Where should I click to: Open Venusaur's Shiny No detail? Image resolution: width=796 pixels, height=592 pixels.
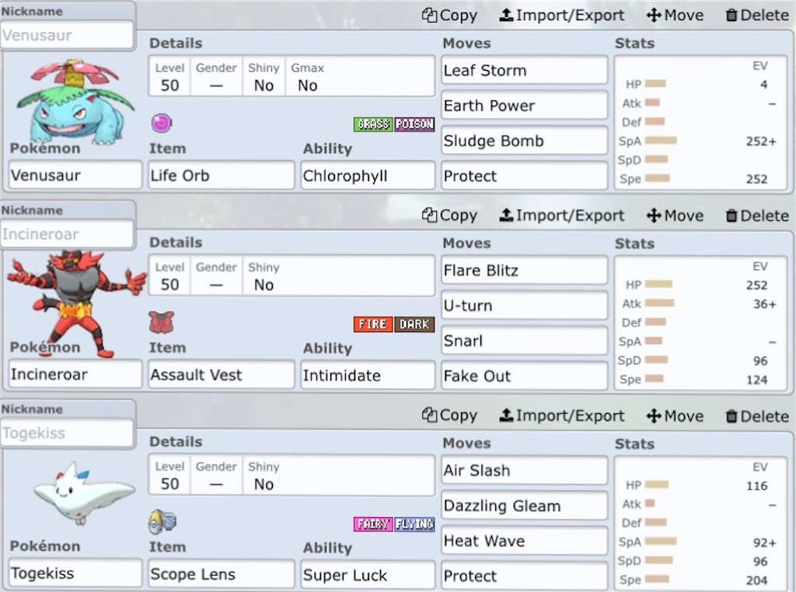tap(264, 77)
